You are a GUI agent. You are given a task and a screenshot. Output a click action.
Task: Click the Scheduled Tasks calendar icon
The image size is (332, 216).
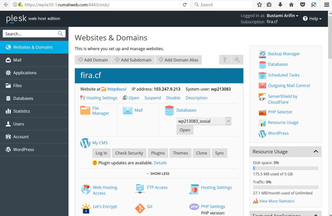click(x=262, y=75)
